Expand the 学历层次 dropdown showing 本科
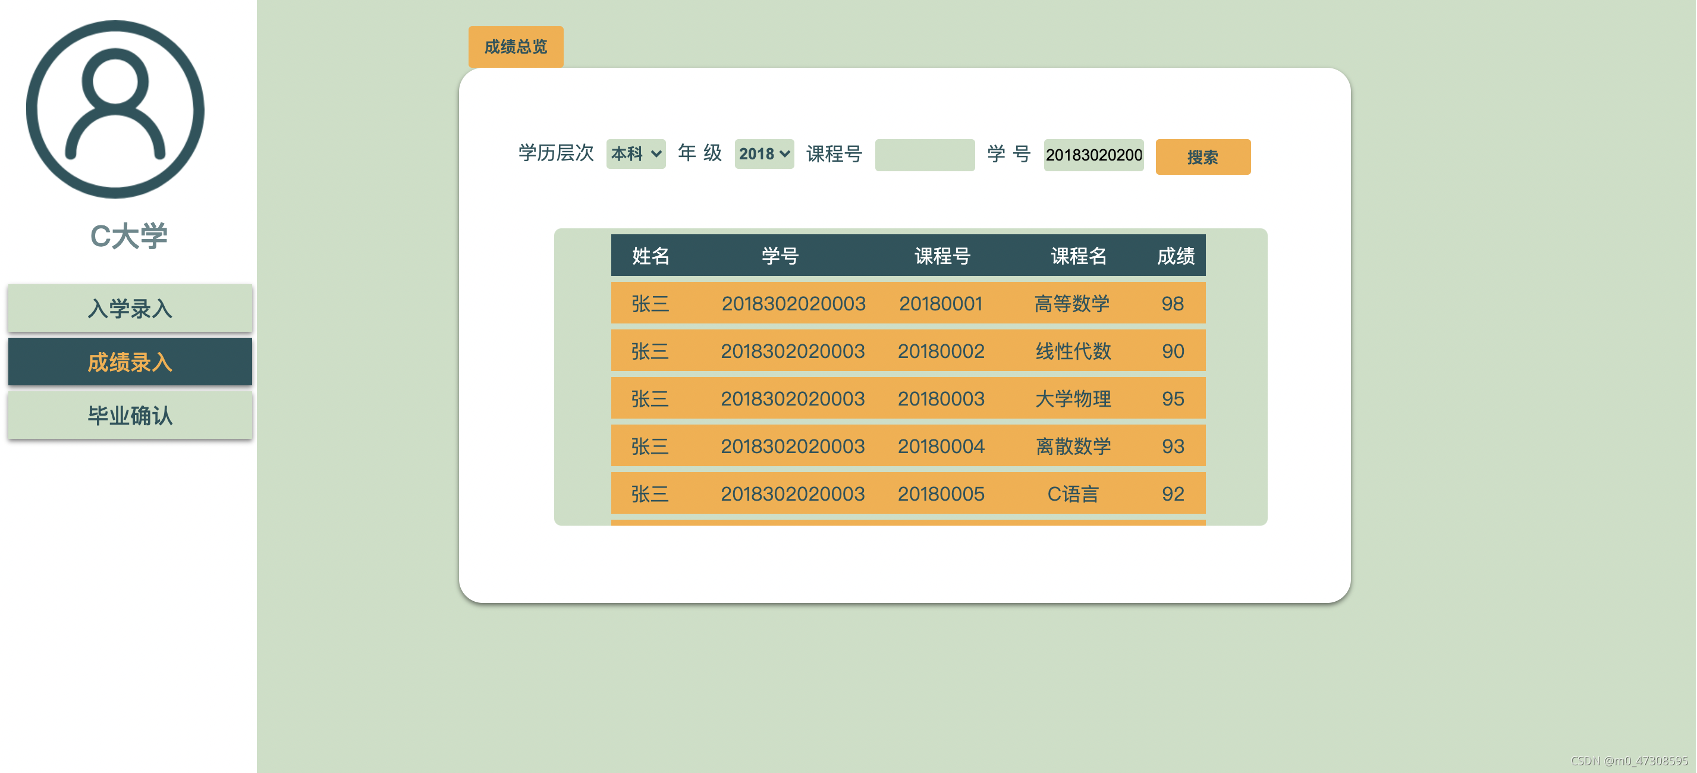This screenshot has width=1697, height=773. coord(636,153)
